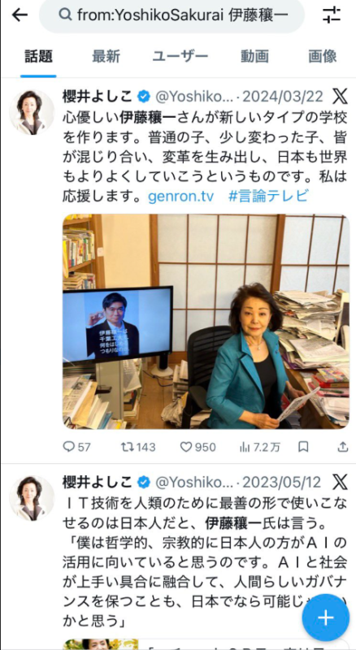The height and width of the screenshot is (650, 356).
Task: Bookmark the first post
Action: pos(303,446)
